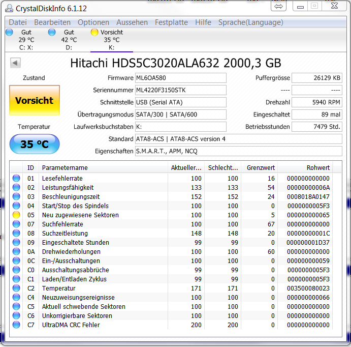The width and height of the screenshot is (351, 347).
Task: Click status orb of Ein-/Ausschaltungen row
Action: [16, 261]
